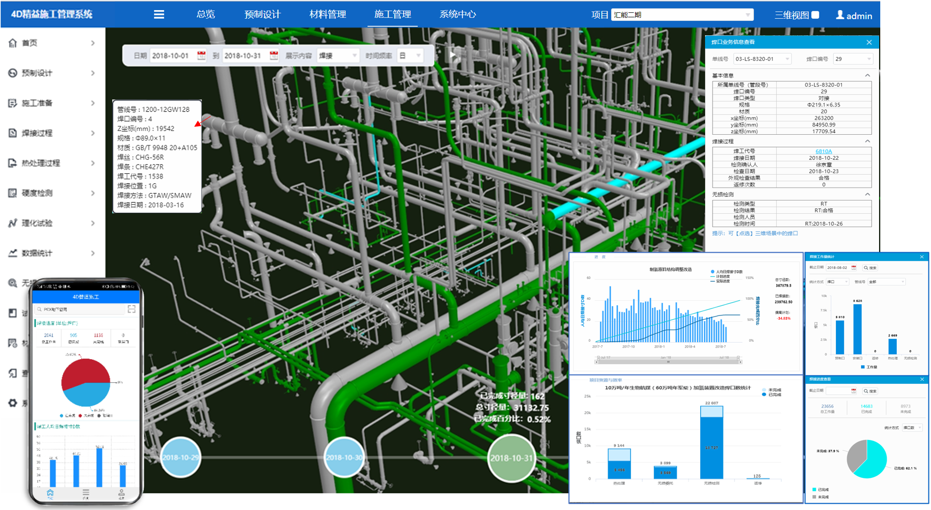Click the 搜索 button in 焊接工作量统计 panel
The image size is (931, 510).
coord(870,268)
